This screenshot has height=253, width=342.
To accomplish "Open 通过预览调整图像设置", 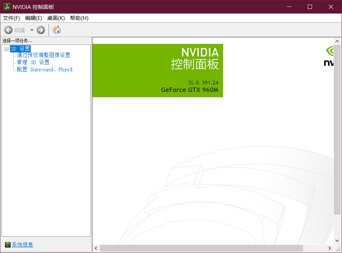I will coord(44,55).
